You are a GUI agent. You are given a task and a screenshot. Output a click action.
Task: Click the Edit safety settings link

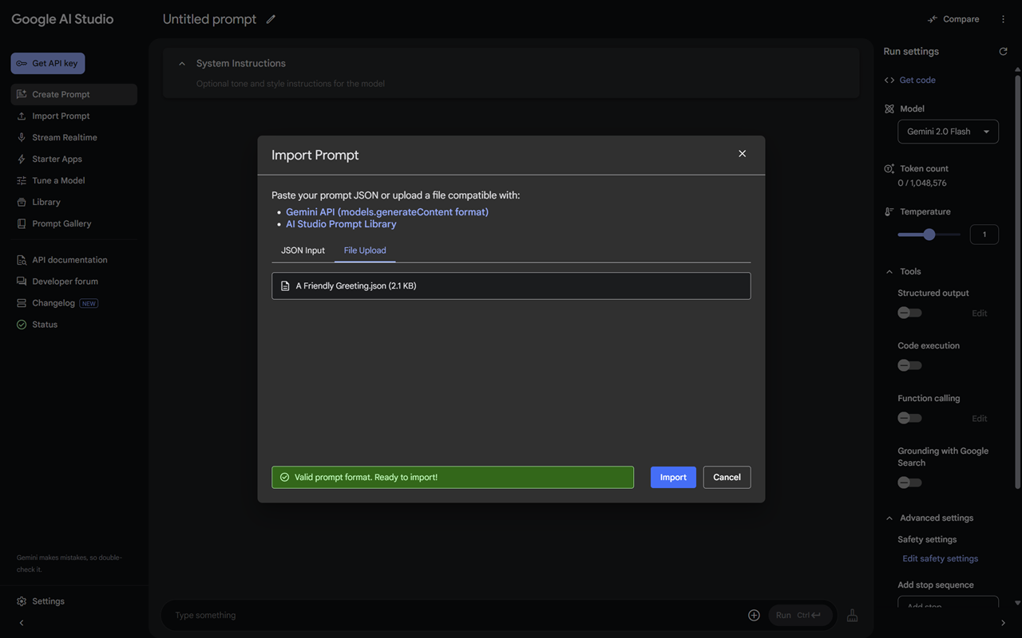(x=940, y=558)
